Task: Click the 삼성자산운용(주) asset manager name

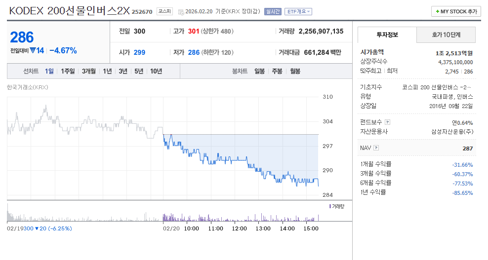Action: 452,131
